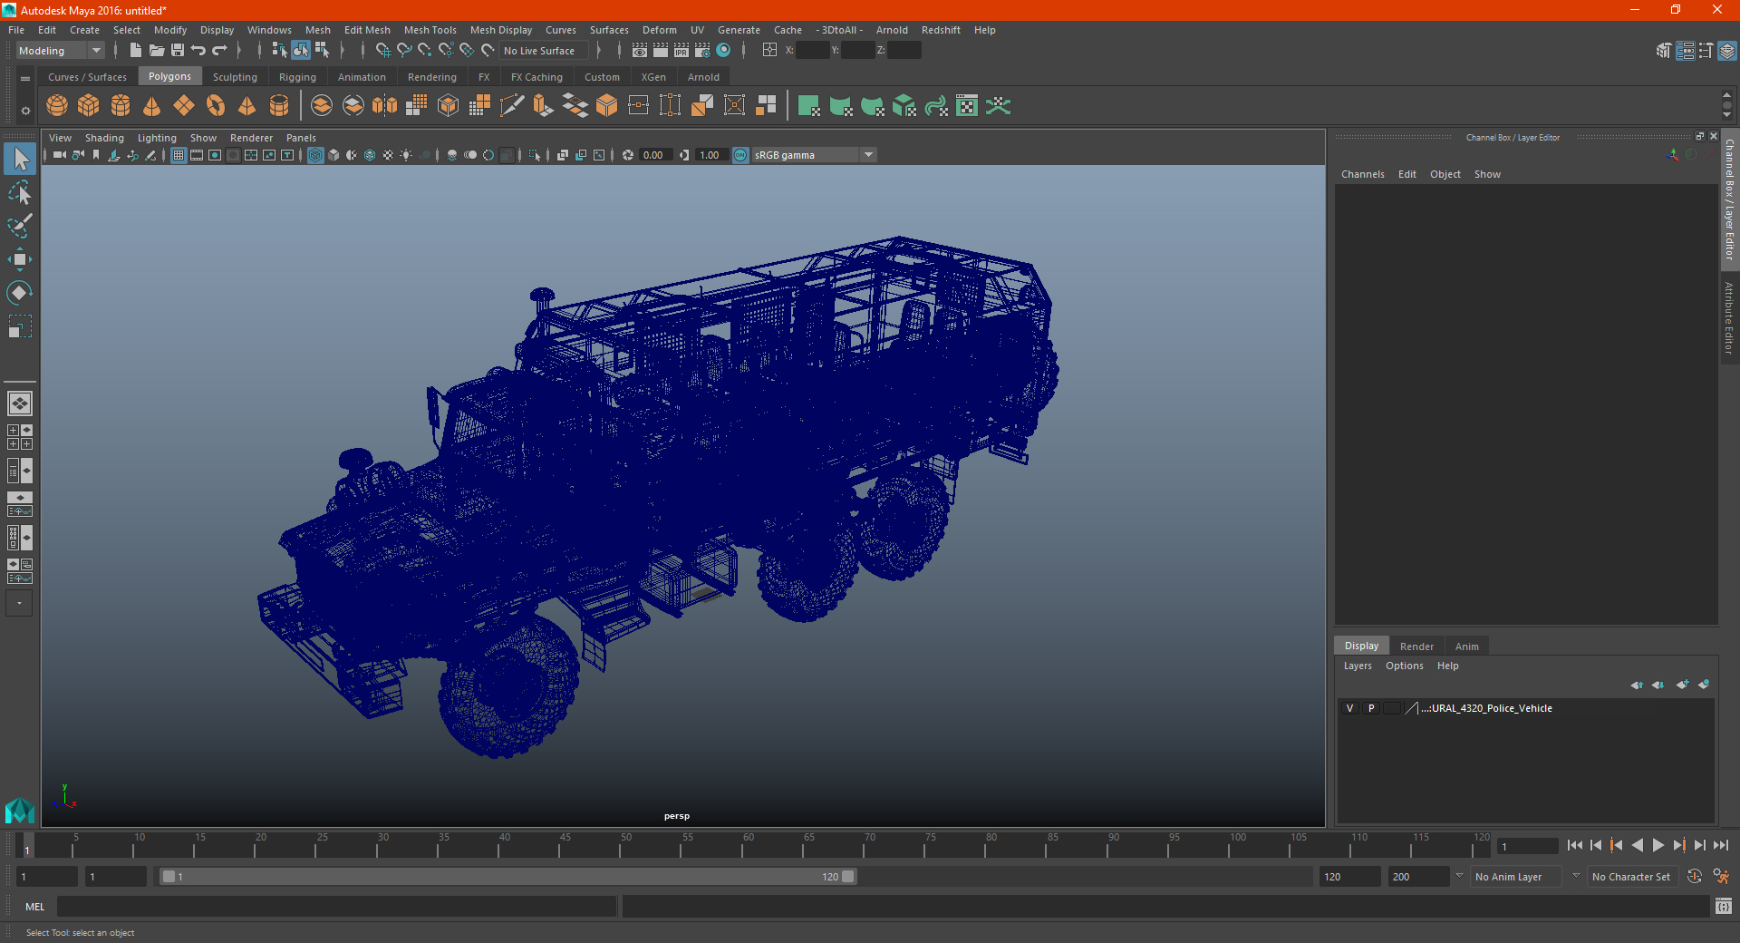Toggle wireframe display in viewport toolbar
Screen dimensions: 1740x943
[x=315, y=155]
